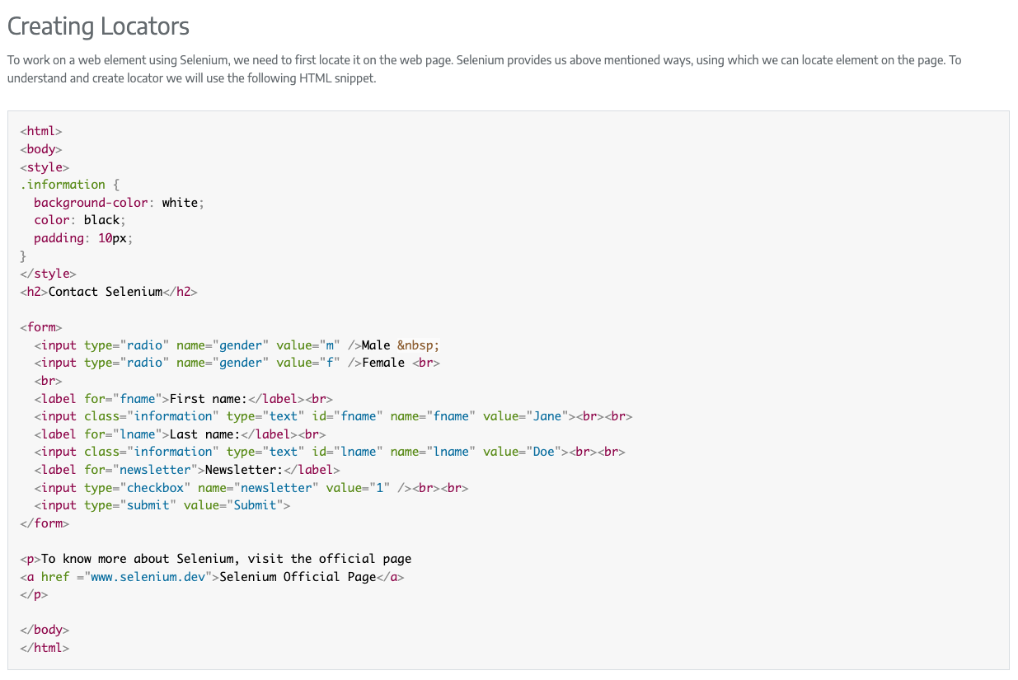Click the "www.selenium.dev" href text

tap(148, 577)
